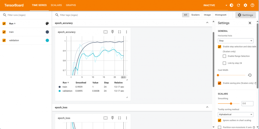Click the validation run color dot
The height and width of the screenshot is (129, 259).
click(x=47, y=40)
